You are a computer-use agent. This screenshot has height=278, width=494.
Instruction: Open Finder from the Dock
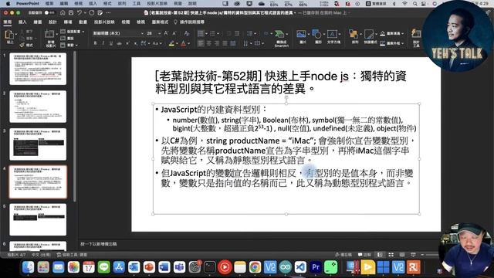click(x=28, y=267)
